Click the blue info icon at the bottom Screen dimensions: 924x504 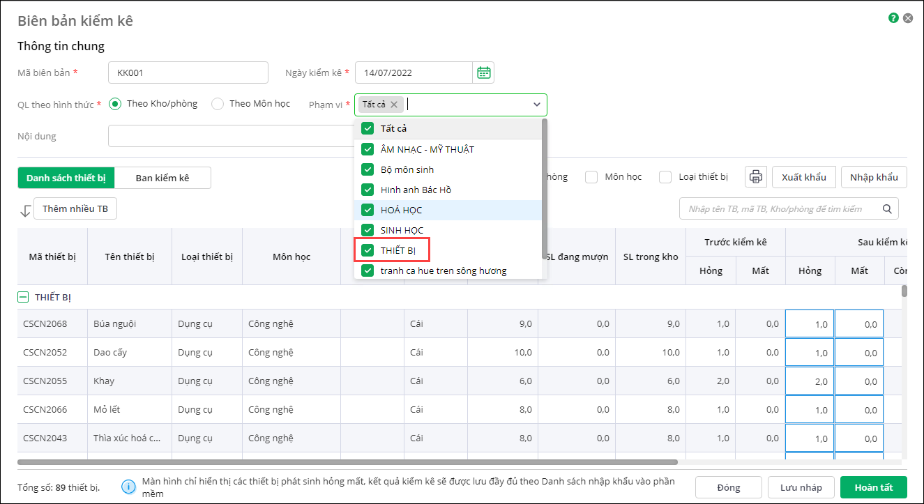(128, 487)
